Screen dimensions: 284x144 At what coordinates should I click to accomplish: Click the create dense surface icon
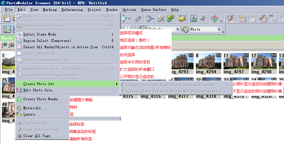click(242, 18)
